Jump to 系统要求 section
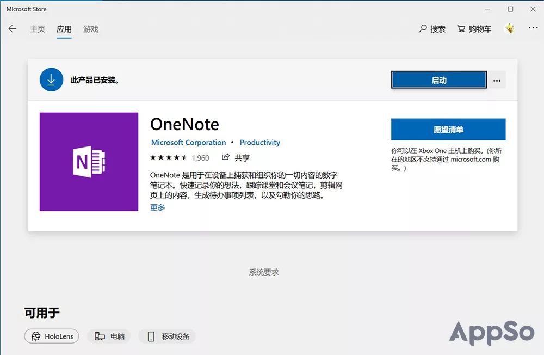The height and width of the screenshot is (355, 544). tap(264, 272)
